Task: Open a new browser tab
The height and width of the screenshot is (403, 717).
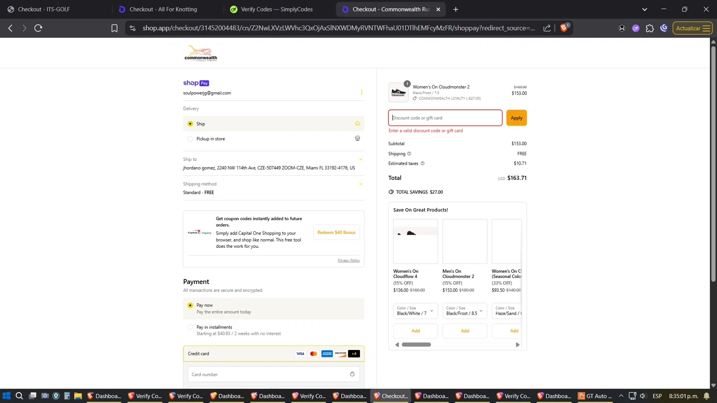Action: tap(456, 9)
